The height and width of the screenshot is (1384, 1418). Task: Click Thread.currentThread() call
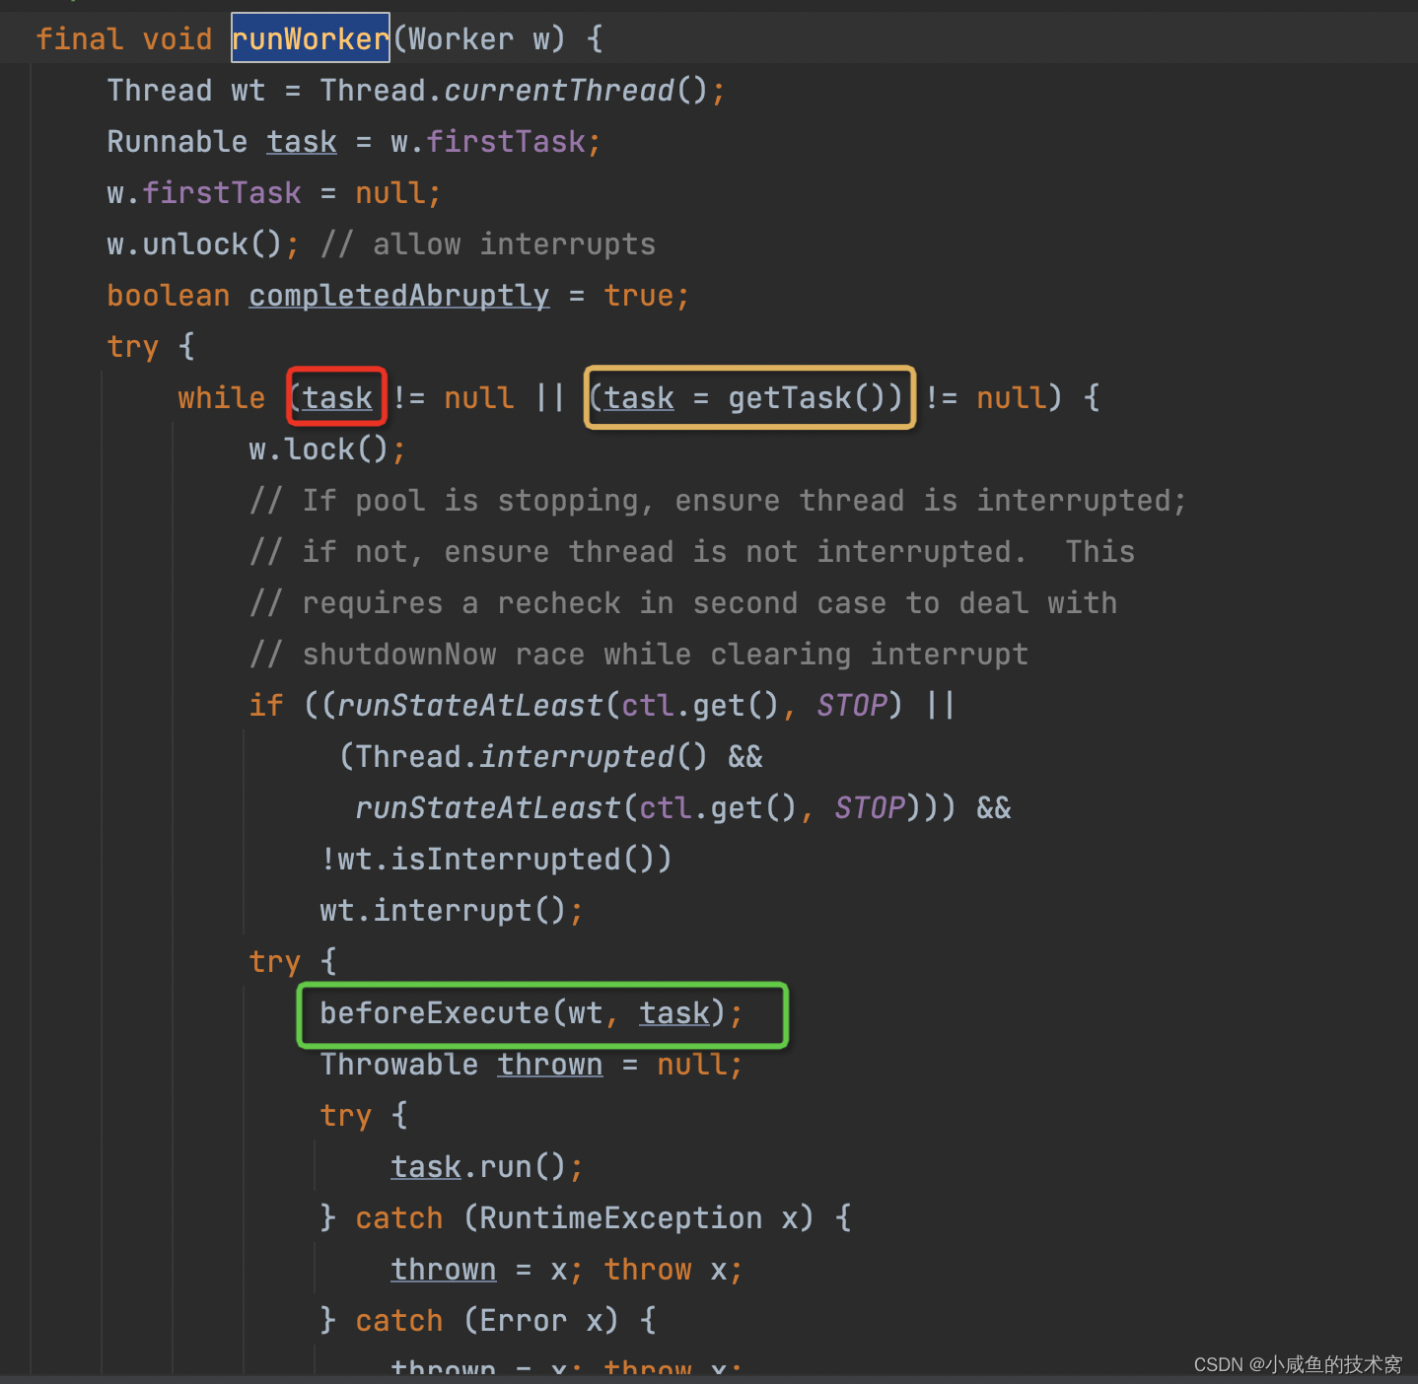[514, 91]
